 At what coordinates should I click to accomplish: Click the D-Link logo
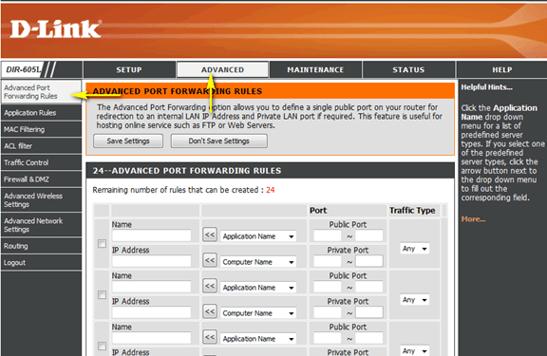[56, 28]
